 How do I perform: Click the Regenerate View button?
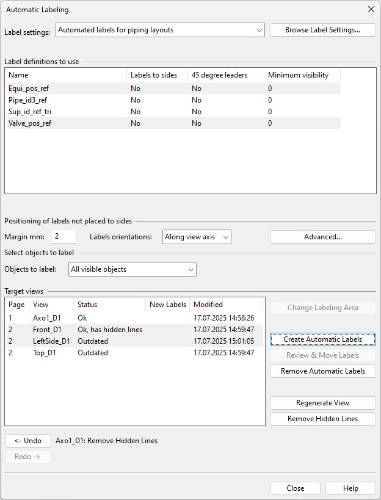coord(322,403)
